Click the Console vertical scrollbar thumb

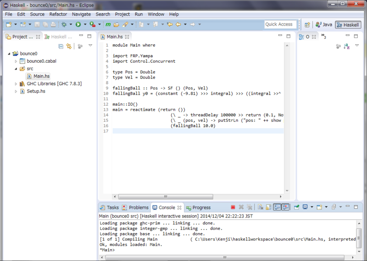pyautogui.click(x=359, y=238)
